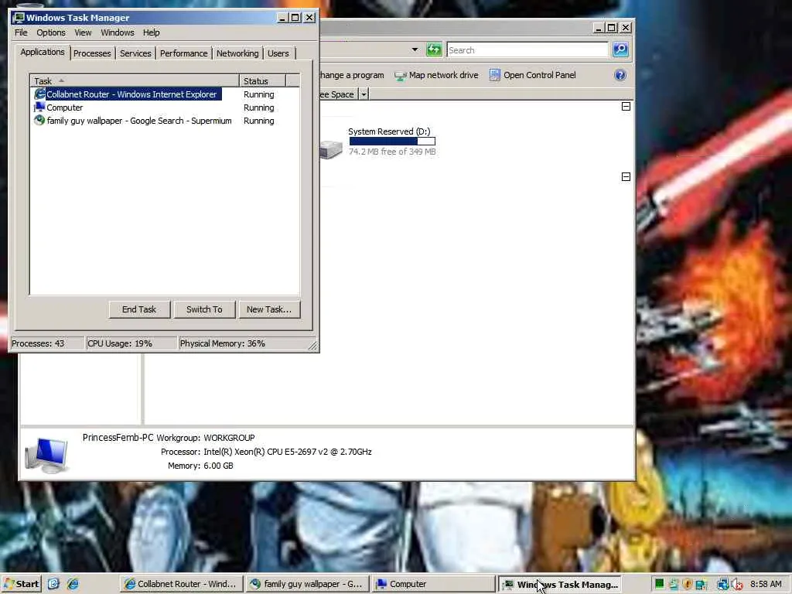Collapse the upper drive group in Computer window

point(626,107)
